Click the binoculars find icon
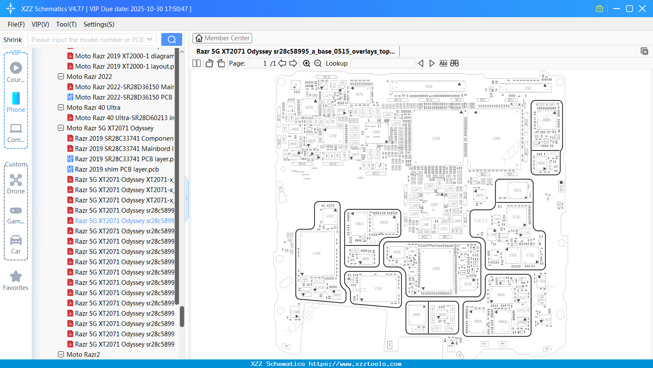This screenshot has width=653, height=368. [454, 63]
